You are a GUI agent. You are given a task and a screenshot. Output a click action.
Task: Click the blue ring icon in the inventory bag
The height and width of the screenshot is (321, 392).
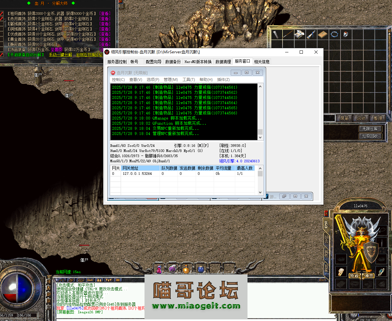tap(335, 34)
